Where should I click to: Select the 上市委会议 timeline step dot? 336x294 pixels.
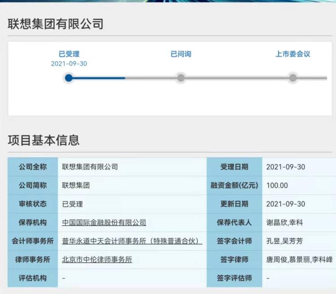[293, 78]
